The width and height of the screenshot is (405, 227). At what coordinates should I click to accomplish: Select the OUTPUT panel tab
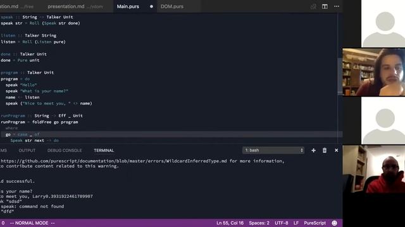tap(27, 150)
